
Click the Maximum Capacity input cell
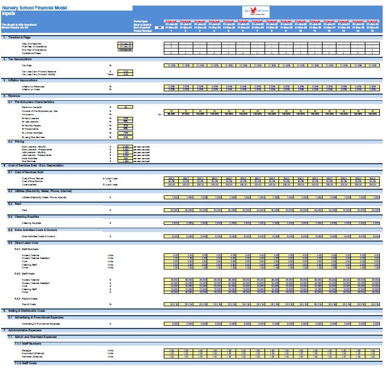(x=126, y=107)
